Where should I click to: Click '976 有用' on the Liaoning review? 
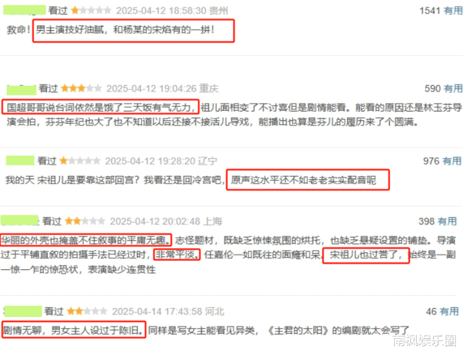[x=442, y=161]
